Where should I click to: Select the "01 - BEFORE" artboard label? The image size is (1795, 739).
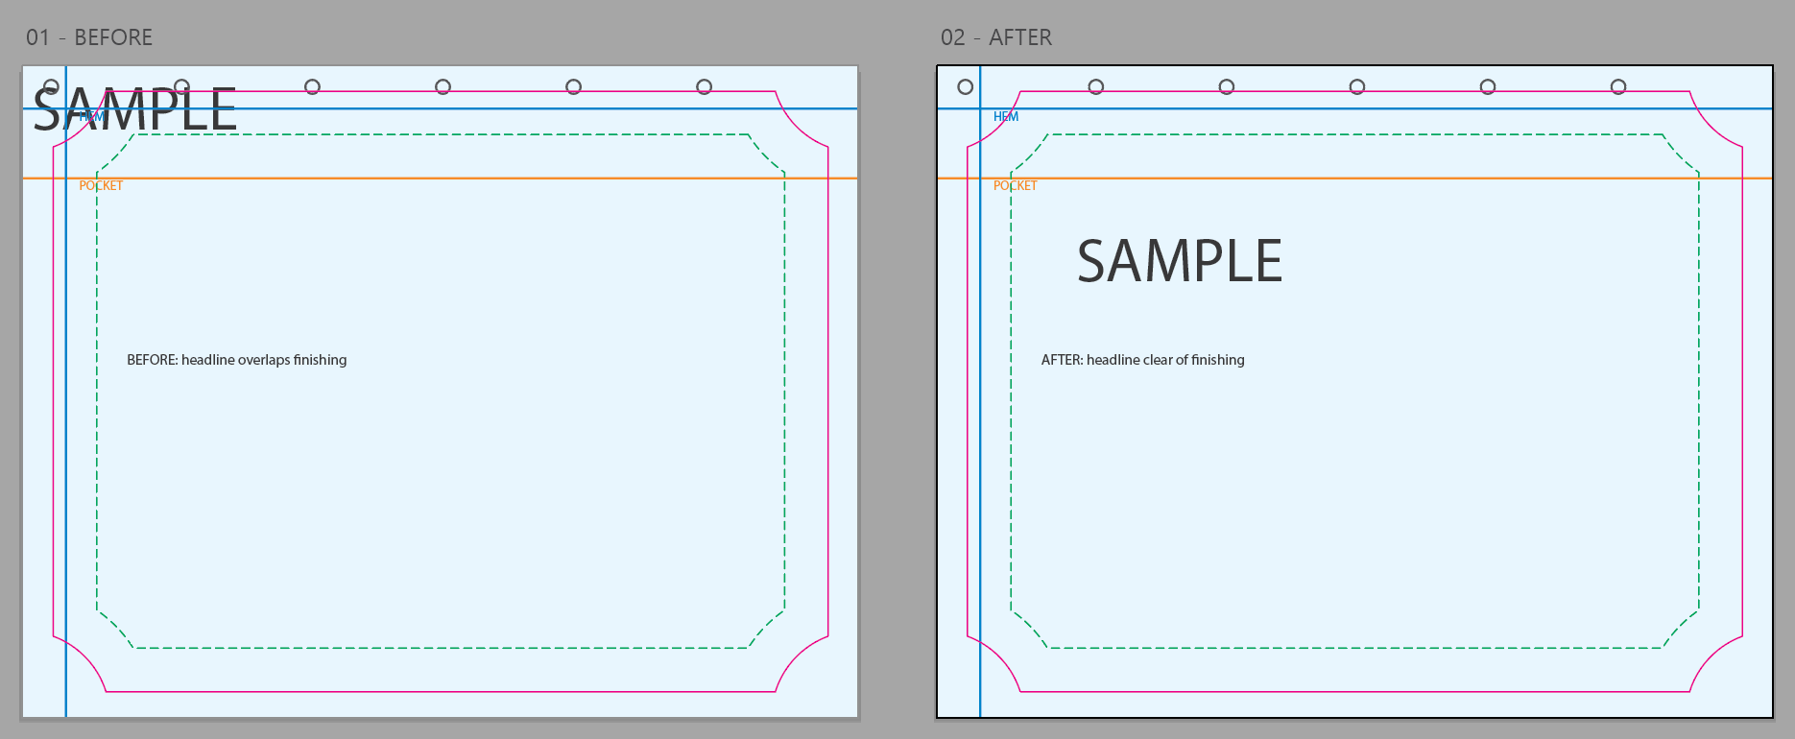point(89,37)
